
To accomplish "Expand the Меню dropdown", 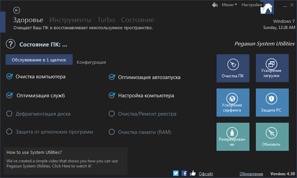I will [x=229, y=5].
